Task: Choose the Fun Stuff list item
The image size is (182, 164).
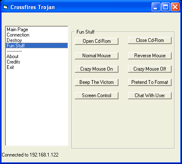Action: click(x=37, y=46)
